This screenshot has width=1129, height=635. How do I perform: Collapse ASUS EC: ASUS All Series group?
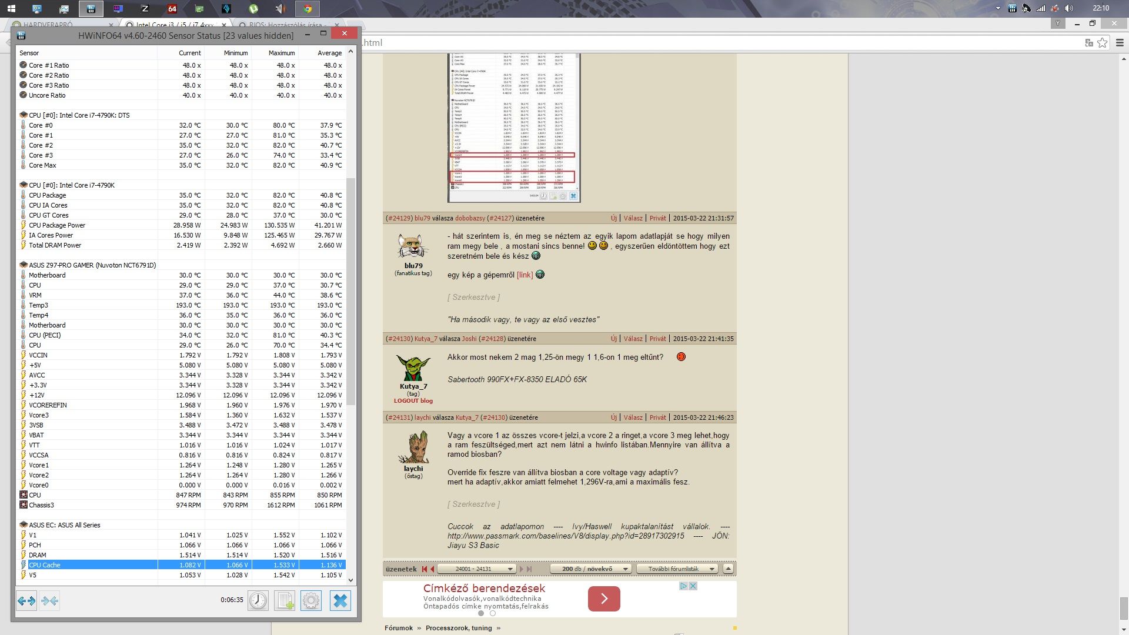(x=24, y=525)
